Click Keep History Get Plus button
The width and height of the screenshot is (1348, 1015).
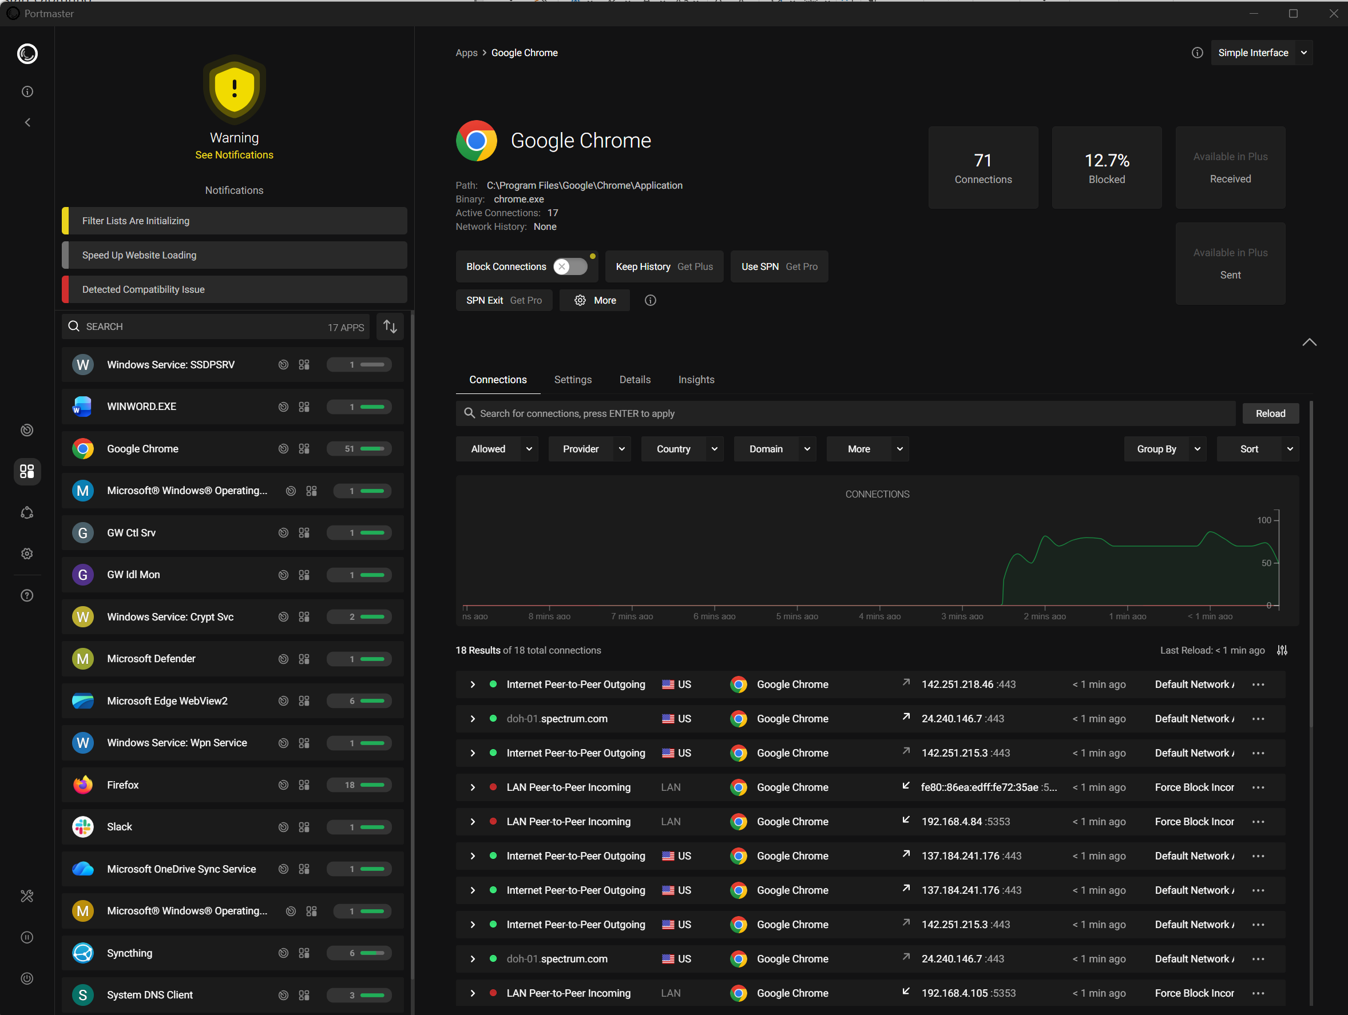click(x=664, y=266)
